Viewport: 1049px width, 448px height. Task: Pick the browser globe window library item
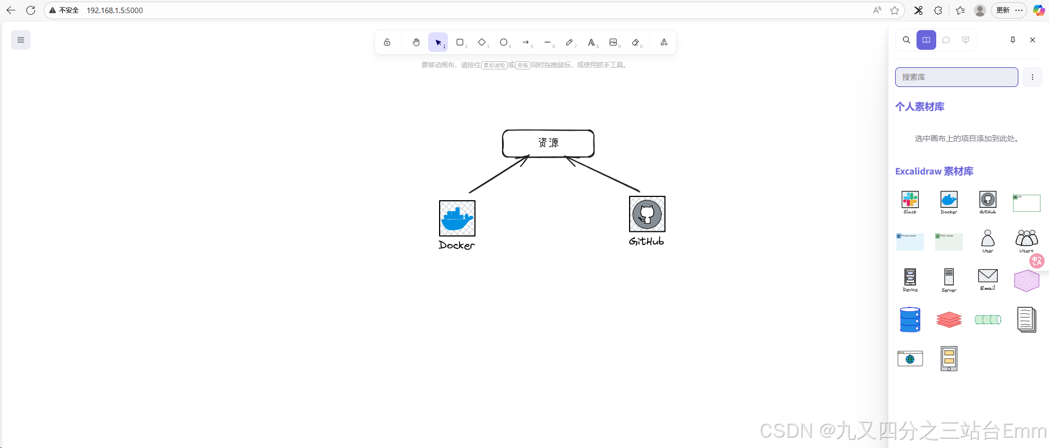click(910, 359)
